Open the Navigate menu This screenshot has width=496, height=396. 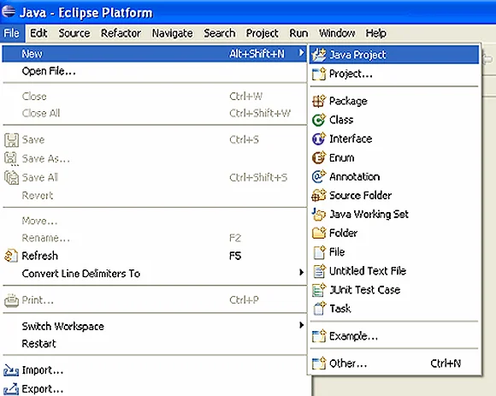(x=173, y=33)
